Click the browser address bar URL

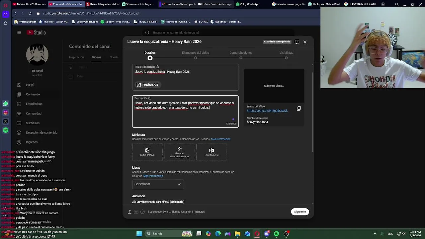[91, 13]
